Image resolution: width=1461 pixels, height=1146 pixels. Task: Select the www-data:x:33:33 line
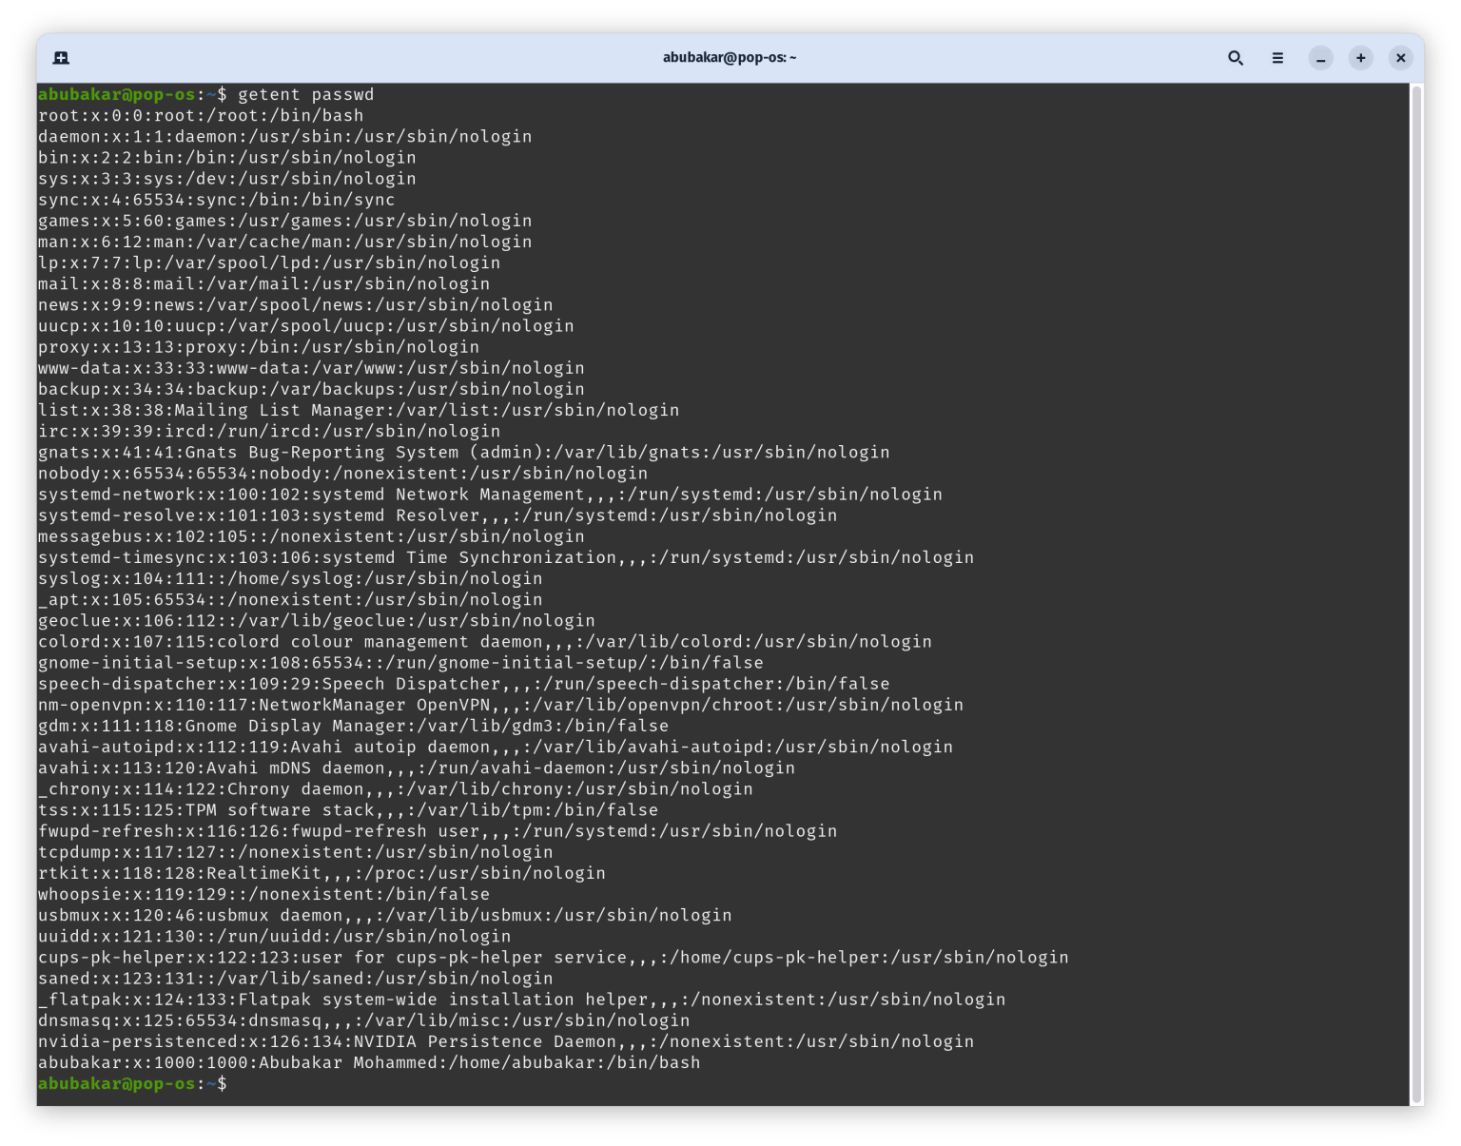click(x=311, y=368)
